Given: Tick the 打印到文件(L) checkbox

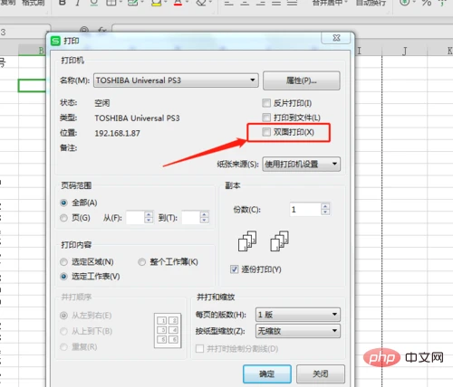Looking at the screenshot, I should [266, 118].
